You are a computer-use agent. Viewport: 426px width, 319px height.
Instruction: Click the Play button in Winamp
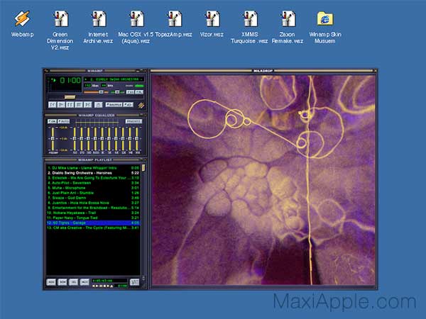[x=61, y=104]
